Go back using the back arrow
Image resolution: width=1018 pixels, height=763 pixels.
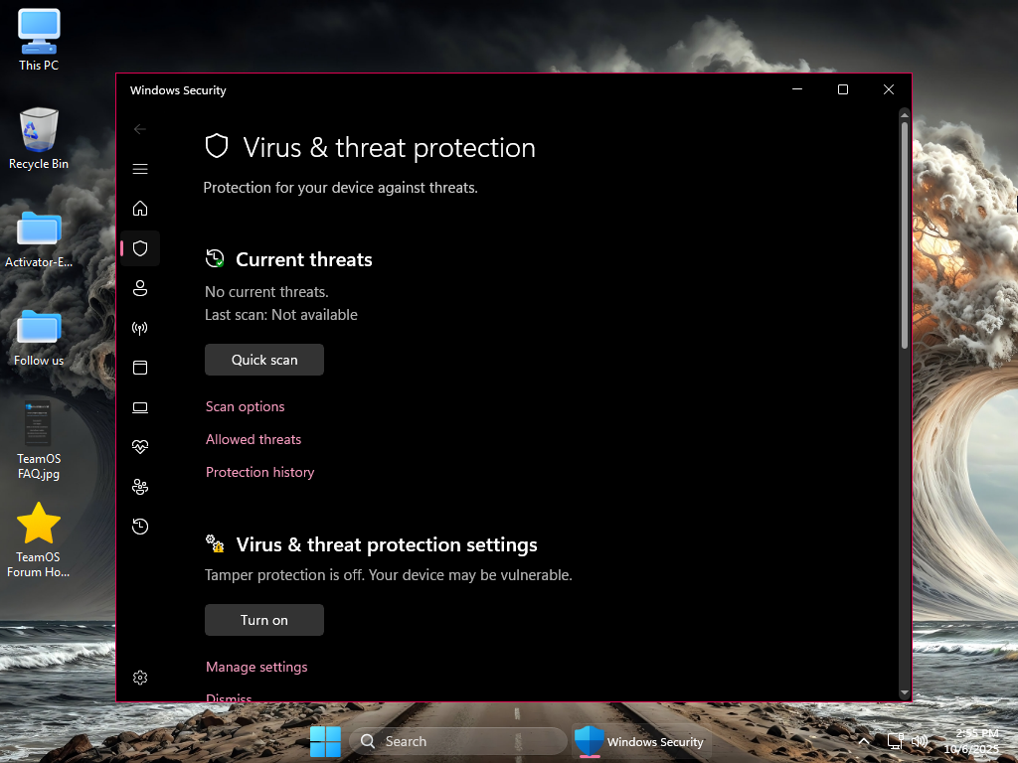click(139, 129)
